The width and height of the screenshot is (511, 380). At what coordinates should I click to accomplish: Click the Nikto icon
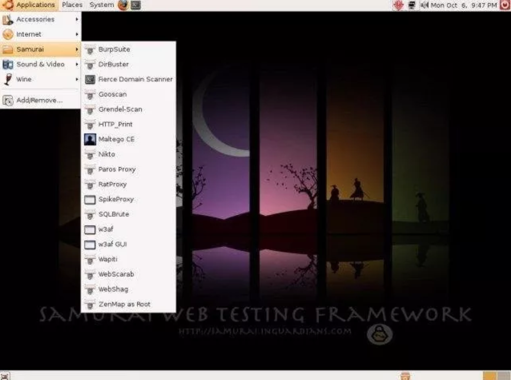[x=90, y=155]
